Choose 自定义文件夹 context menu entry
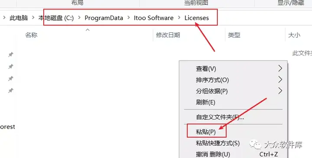The width and height of the screenshot is (312, 158). click(x=233, y=117)
